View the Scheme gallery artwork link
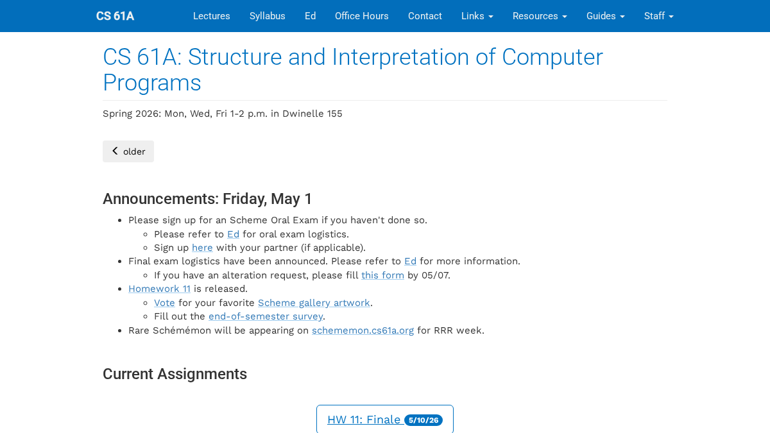The image size is (770, 433). [x=314, y=303]
